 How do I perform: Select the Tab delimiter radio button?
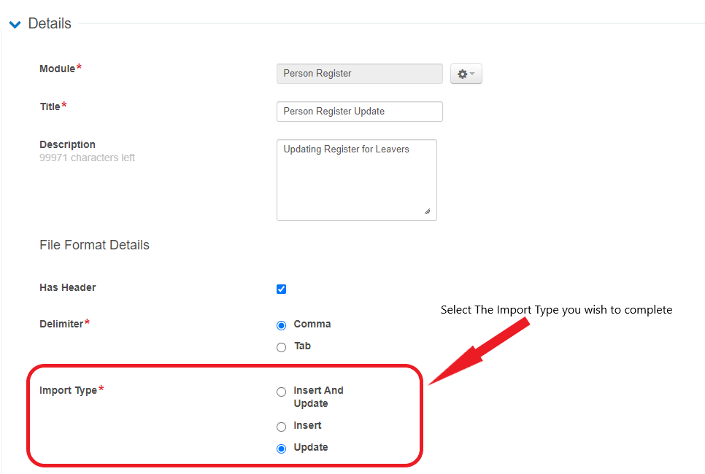pos(282,347)
